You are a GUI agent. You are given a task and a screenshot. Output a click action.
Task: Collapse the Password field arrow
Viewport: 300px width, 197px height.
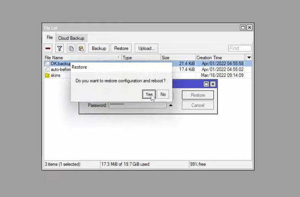click(171, 105)
